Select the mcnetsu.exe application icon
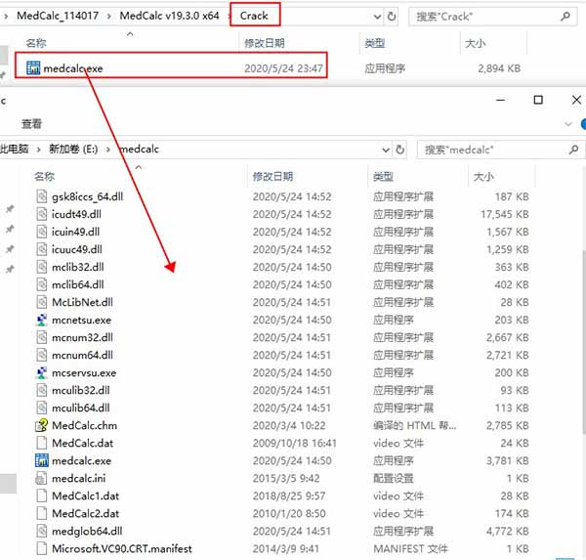The image size is (586, 560). 41,320
